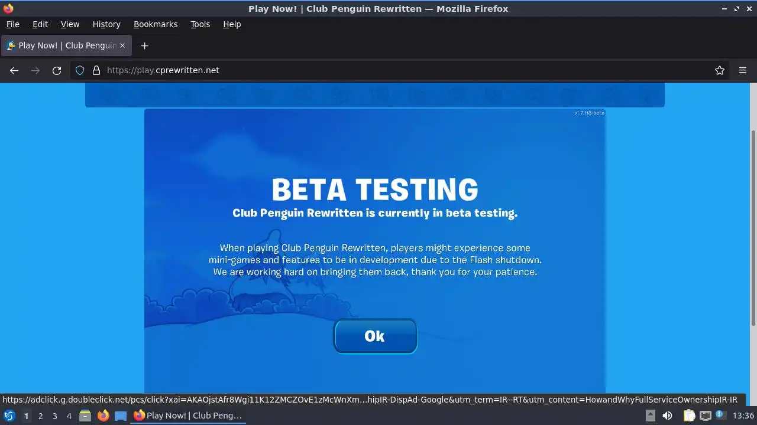Click the 13:36 taskbar clock
The image size is (757, 425).
[x=743, y=416]
